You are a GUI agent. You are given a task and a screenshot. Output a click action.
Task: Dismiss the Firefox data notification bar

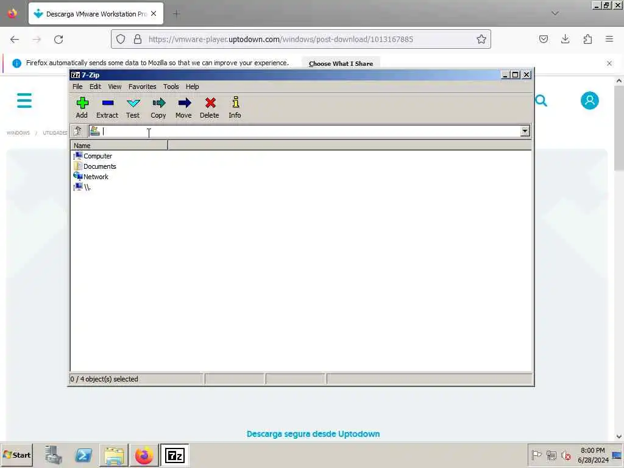[x=609, y=63]
